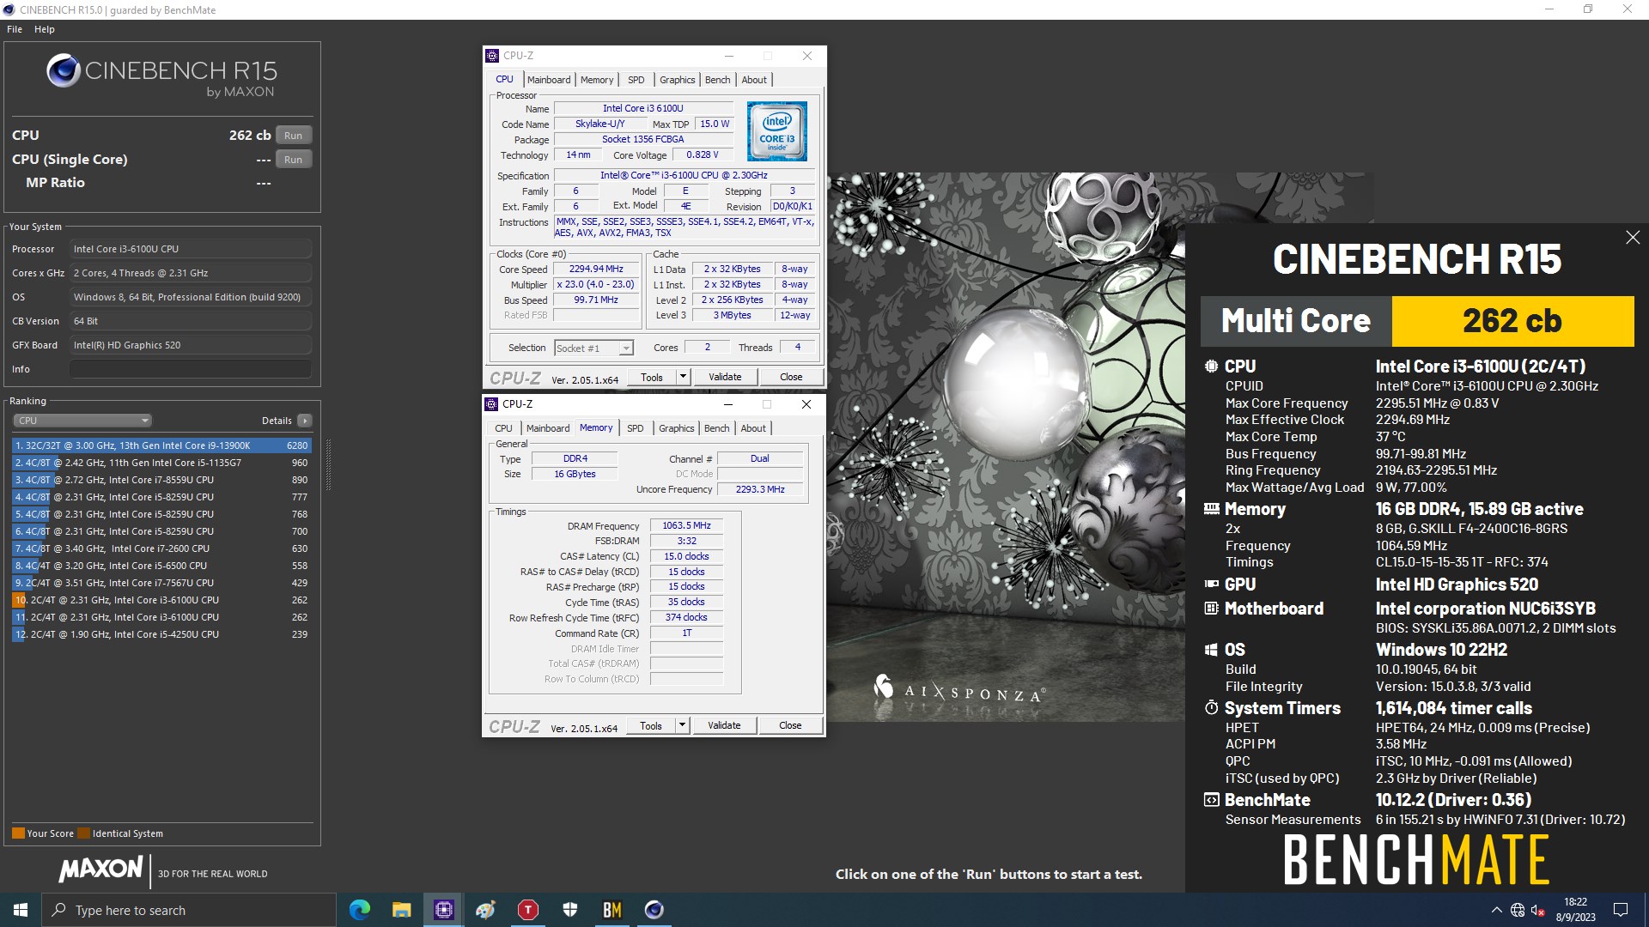Switch to CPU tab in lower CPU-Z
This screenshot has width=1649, height=927.
[x=503, y=428]
